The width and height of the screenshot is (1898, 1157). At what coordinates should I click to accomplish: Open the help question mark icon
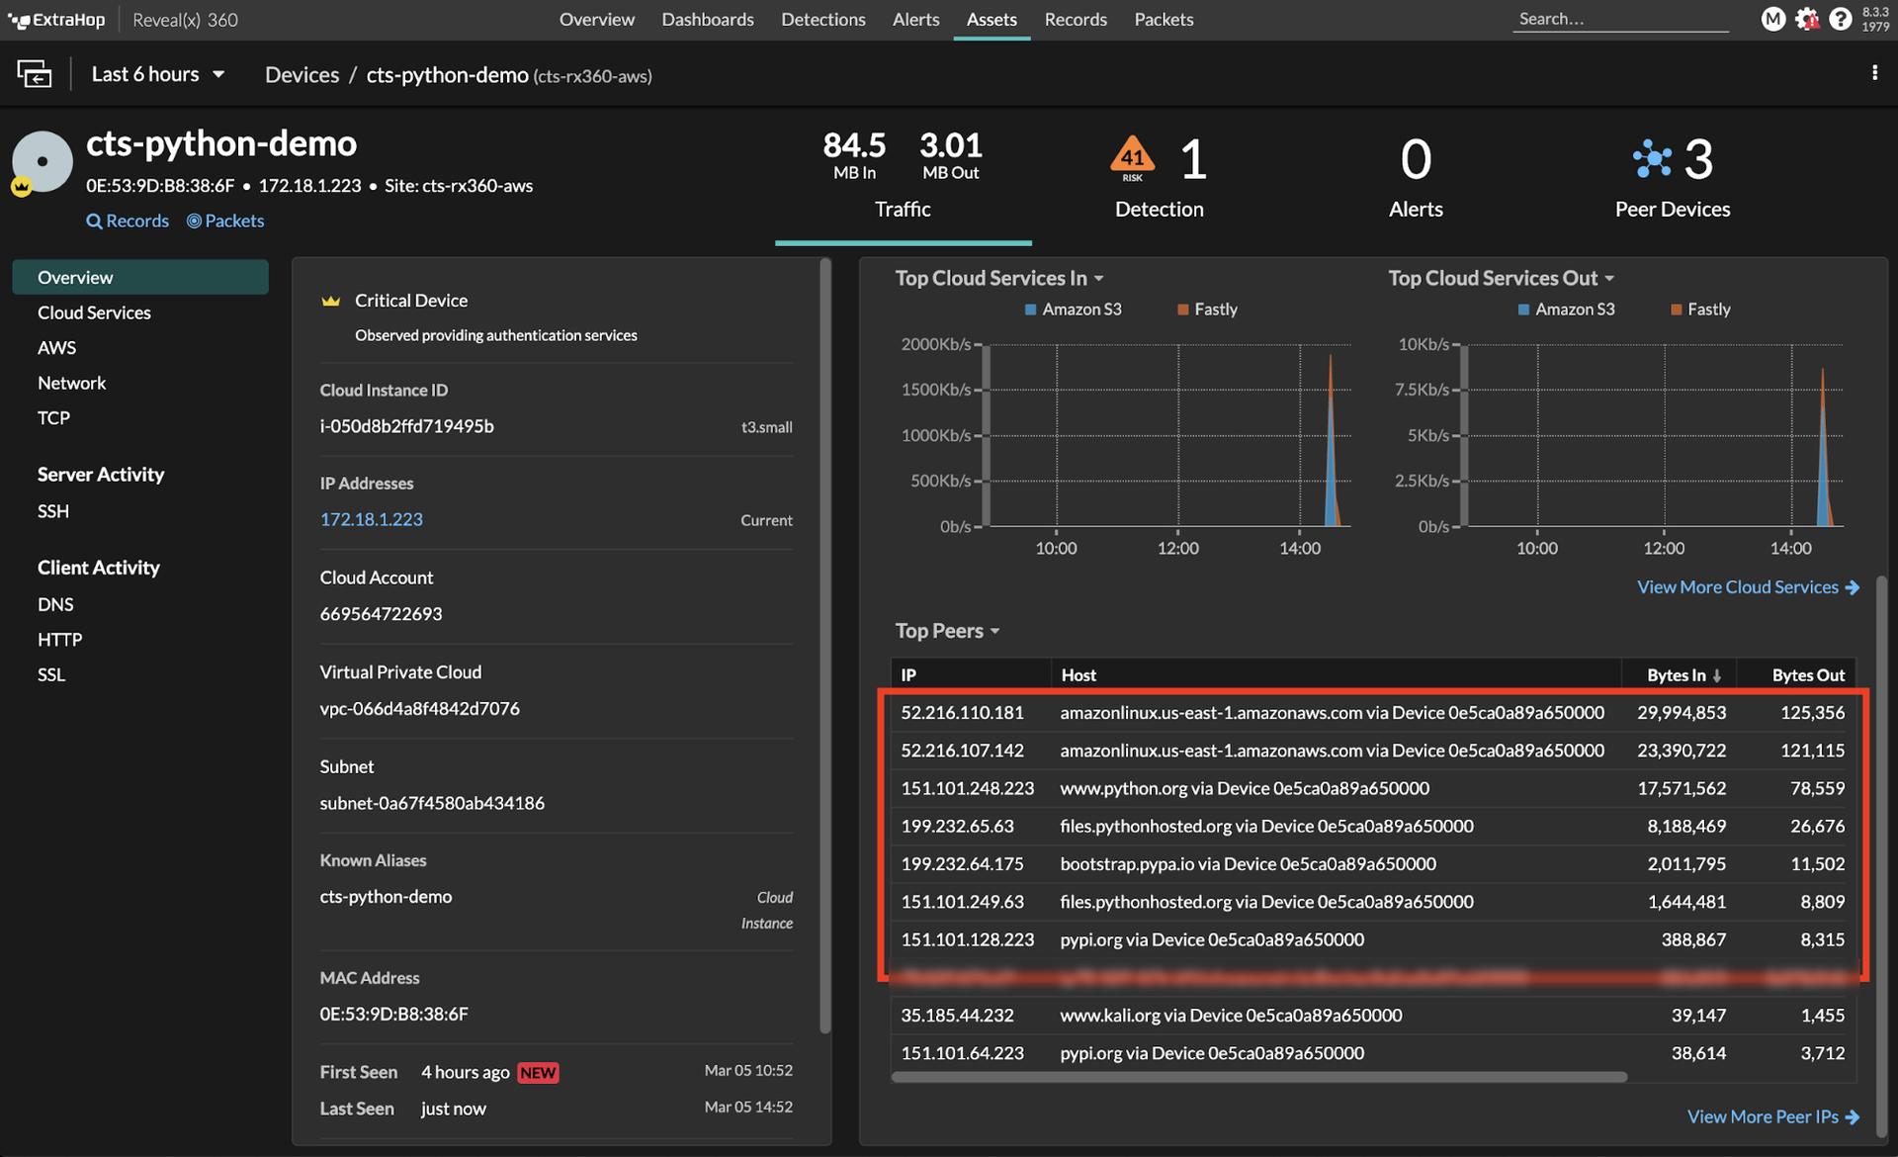click(x=1840, y=20)
